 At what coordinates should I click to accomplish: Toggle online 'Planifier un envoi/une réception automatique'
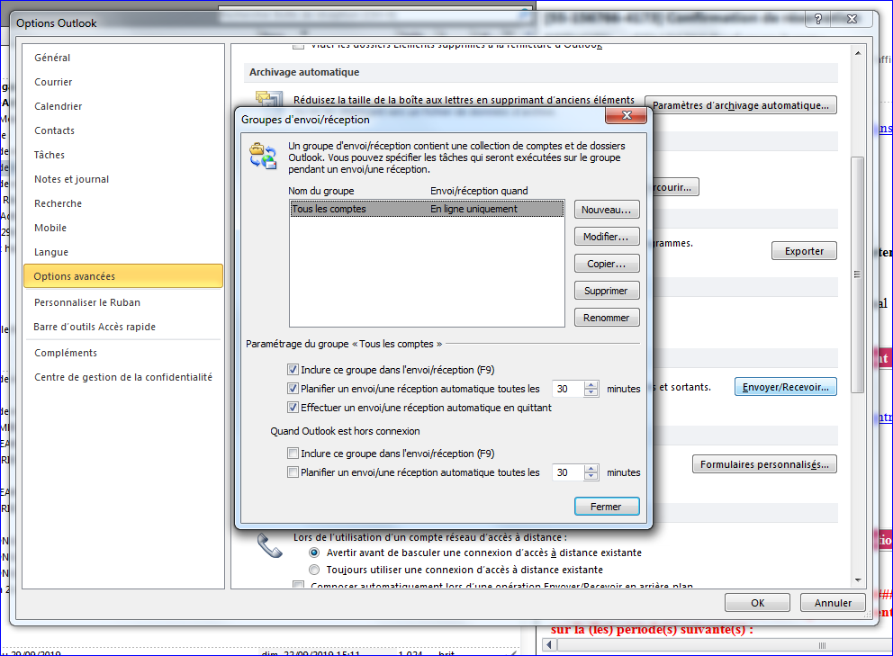tap(293, 389)
